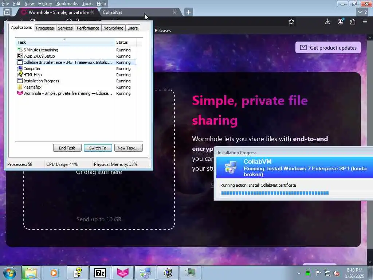Viewport: 373px width, 280px height.
Task: Sort tasks by the Status column header
Action: click(125, 42)
